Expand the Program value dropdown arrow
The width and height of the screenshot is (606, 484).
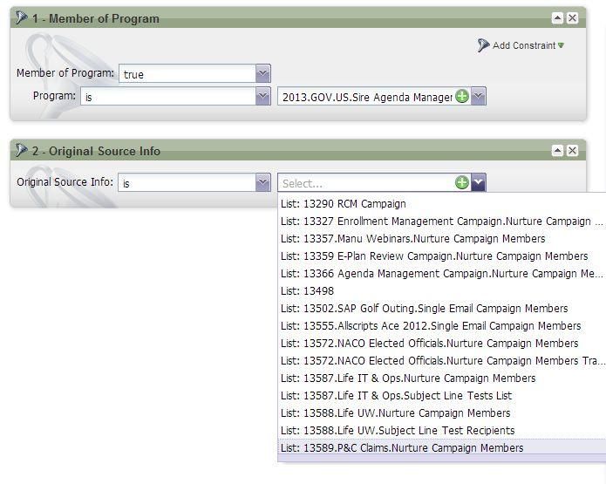point(478,97)
